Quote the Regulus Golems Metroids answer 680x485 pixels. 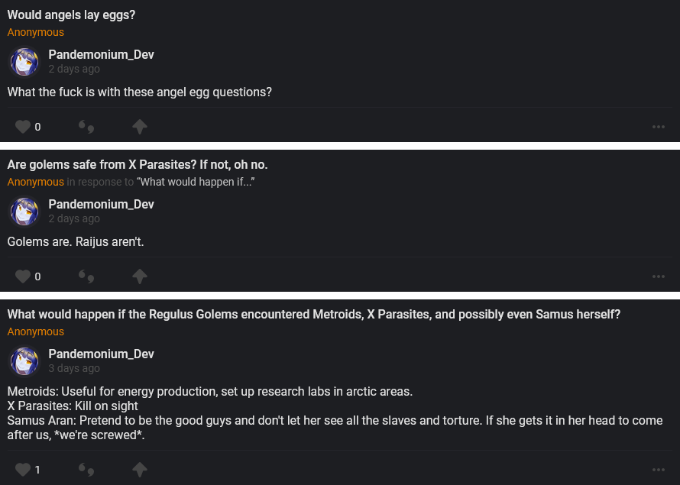[86, 469]
